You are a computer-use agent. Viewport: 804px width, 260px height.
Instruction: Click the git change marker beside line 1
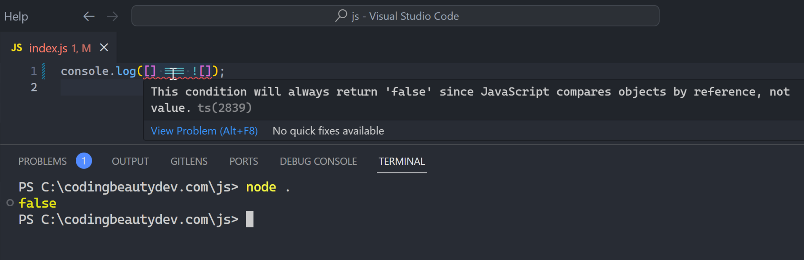pos(43,71)
